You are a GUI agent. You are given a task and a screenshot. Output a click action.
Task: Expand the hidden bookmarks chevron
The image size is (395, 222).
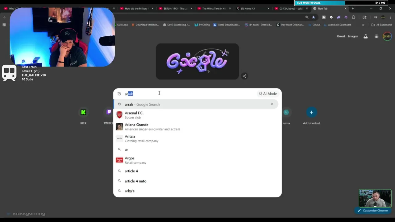[363, 25]
